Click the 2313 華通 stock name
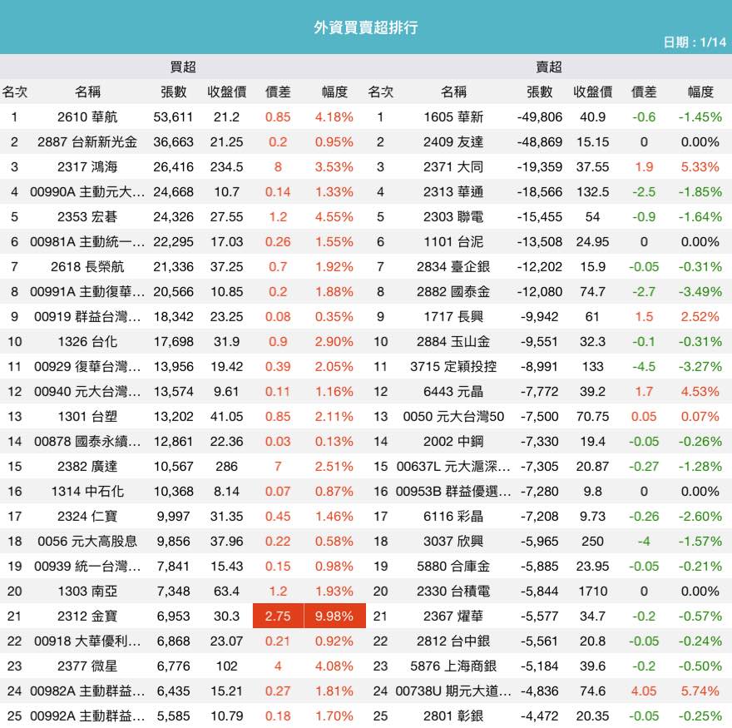 coord(453,192)
